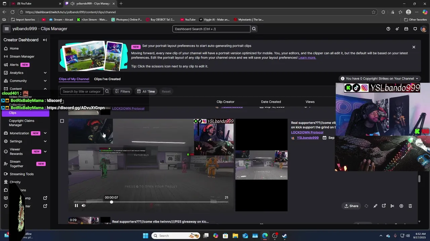Open the LOCKDOWN Protocol category link under Real supporters
430x241 pixels.
click(307, 132)
